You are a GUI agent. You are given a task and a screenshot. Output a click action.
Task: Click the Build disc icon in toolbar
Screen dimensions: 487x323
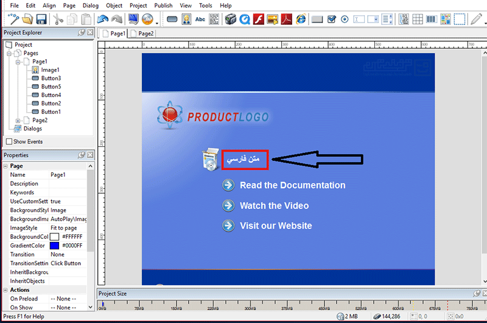pyautogui.click(x=147, y=20)
